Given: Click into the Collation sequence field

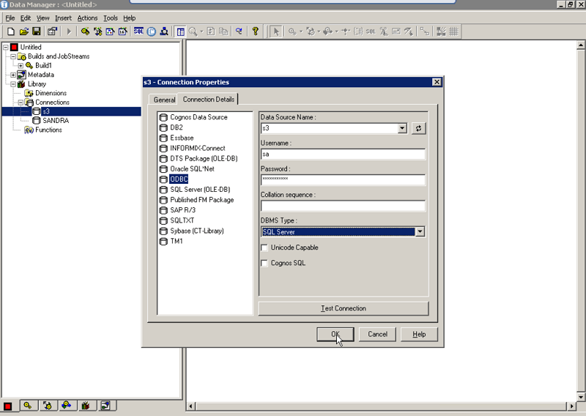Looking at the screenshot, I should click(343, 207).
